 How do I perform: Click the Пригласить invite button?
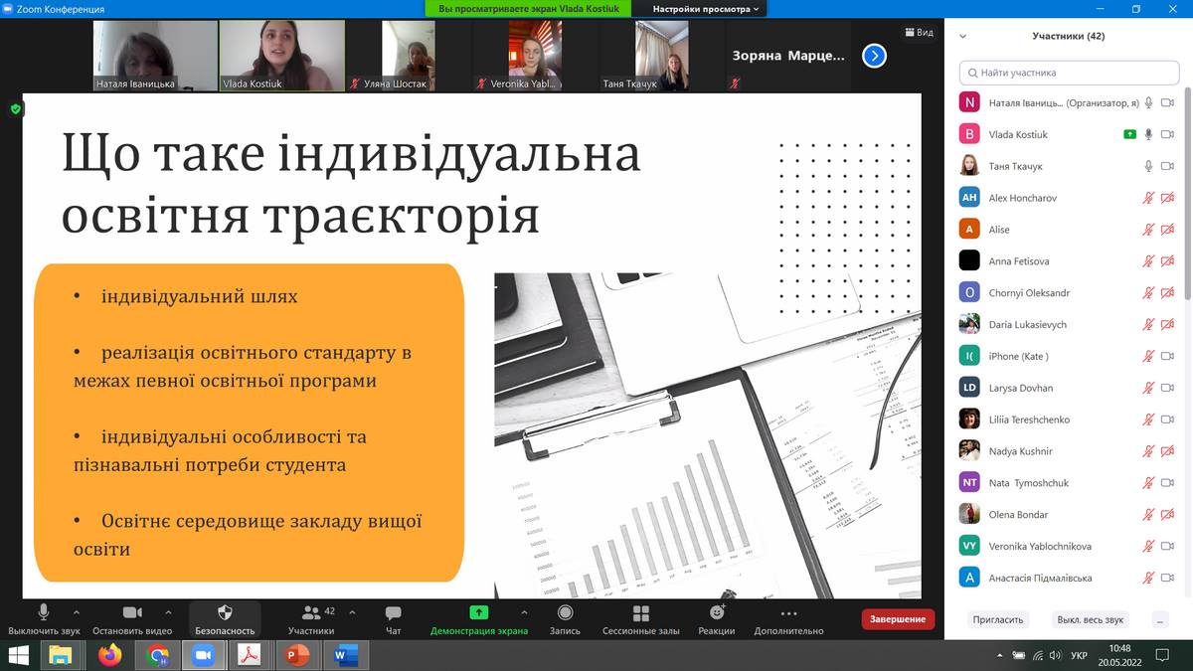[998, 619]
